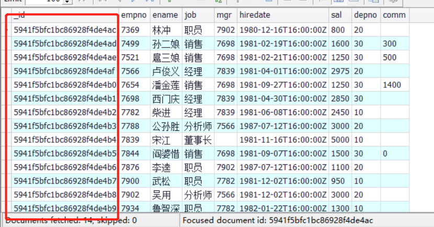Click id 5941f5bfc1bc86928f4de4b5
Viewport: 434px width, 227px height.
click(x=65, y=153)
